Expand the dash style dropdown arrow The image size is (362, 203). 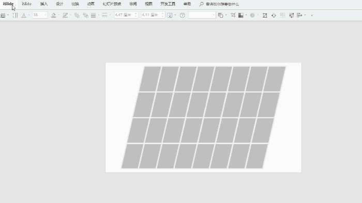[110, 15]
